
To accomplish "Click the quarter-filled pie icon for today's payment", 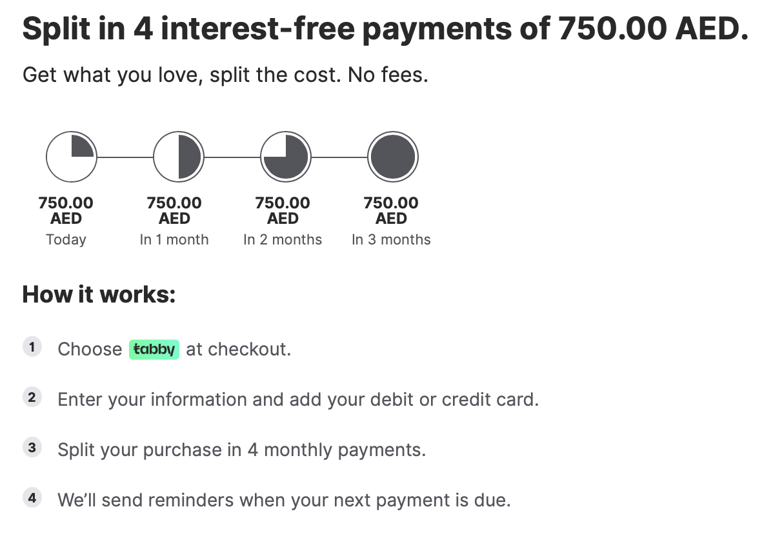I will coord(71,157).
